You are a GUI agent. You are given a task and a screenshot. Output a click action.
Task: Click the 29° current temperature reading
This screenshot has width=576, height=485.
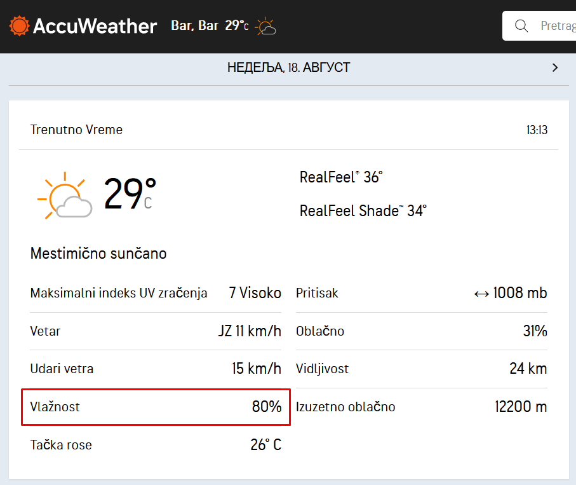(x=130, y=193)
